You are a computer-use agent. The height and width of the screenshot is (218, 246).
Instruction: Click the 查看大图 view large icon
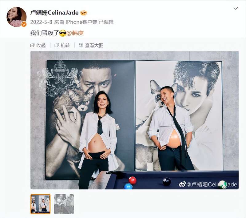pyautogui.click(x=81, y=45)
